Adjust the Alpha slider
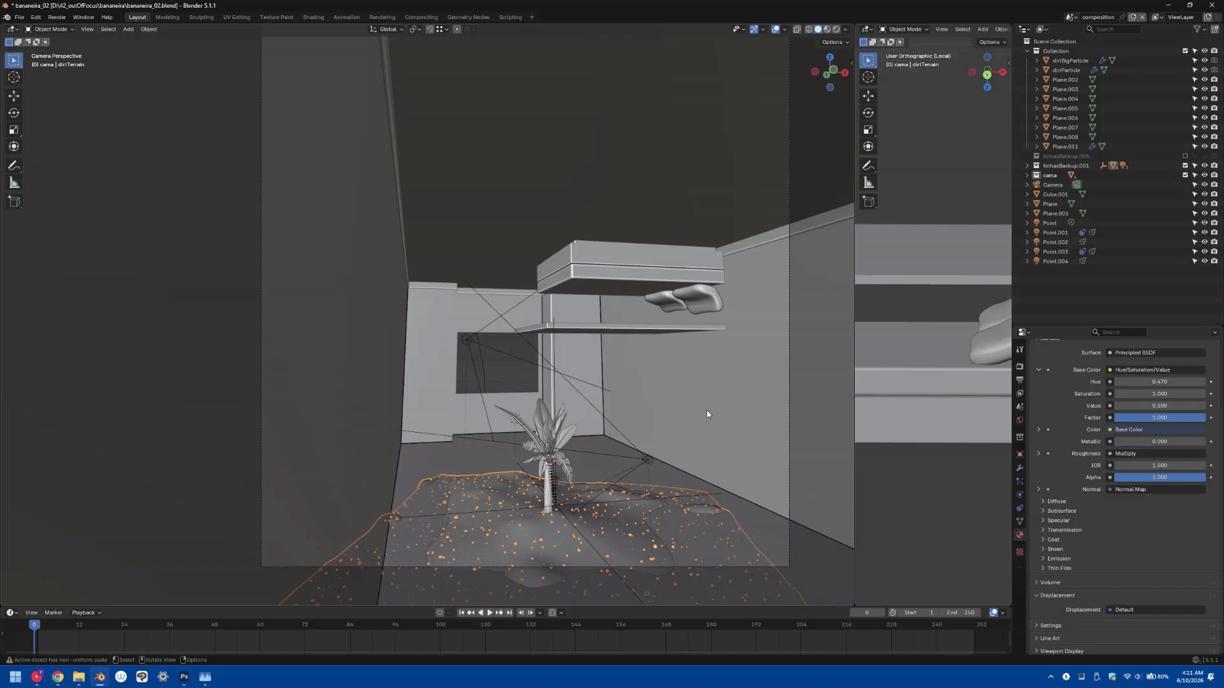 tap(1159, 477)
